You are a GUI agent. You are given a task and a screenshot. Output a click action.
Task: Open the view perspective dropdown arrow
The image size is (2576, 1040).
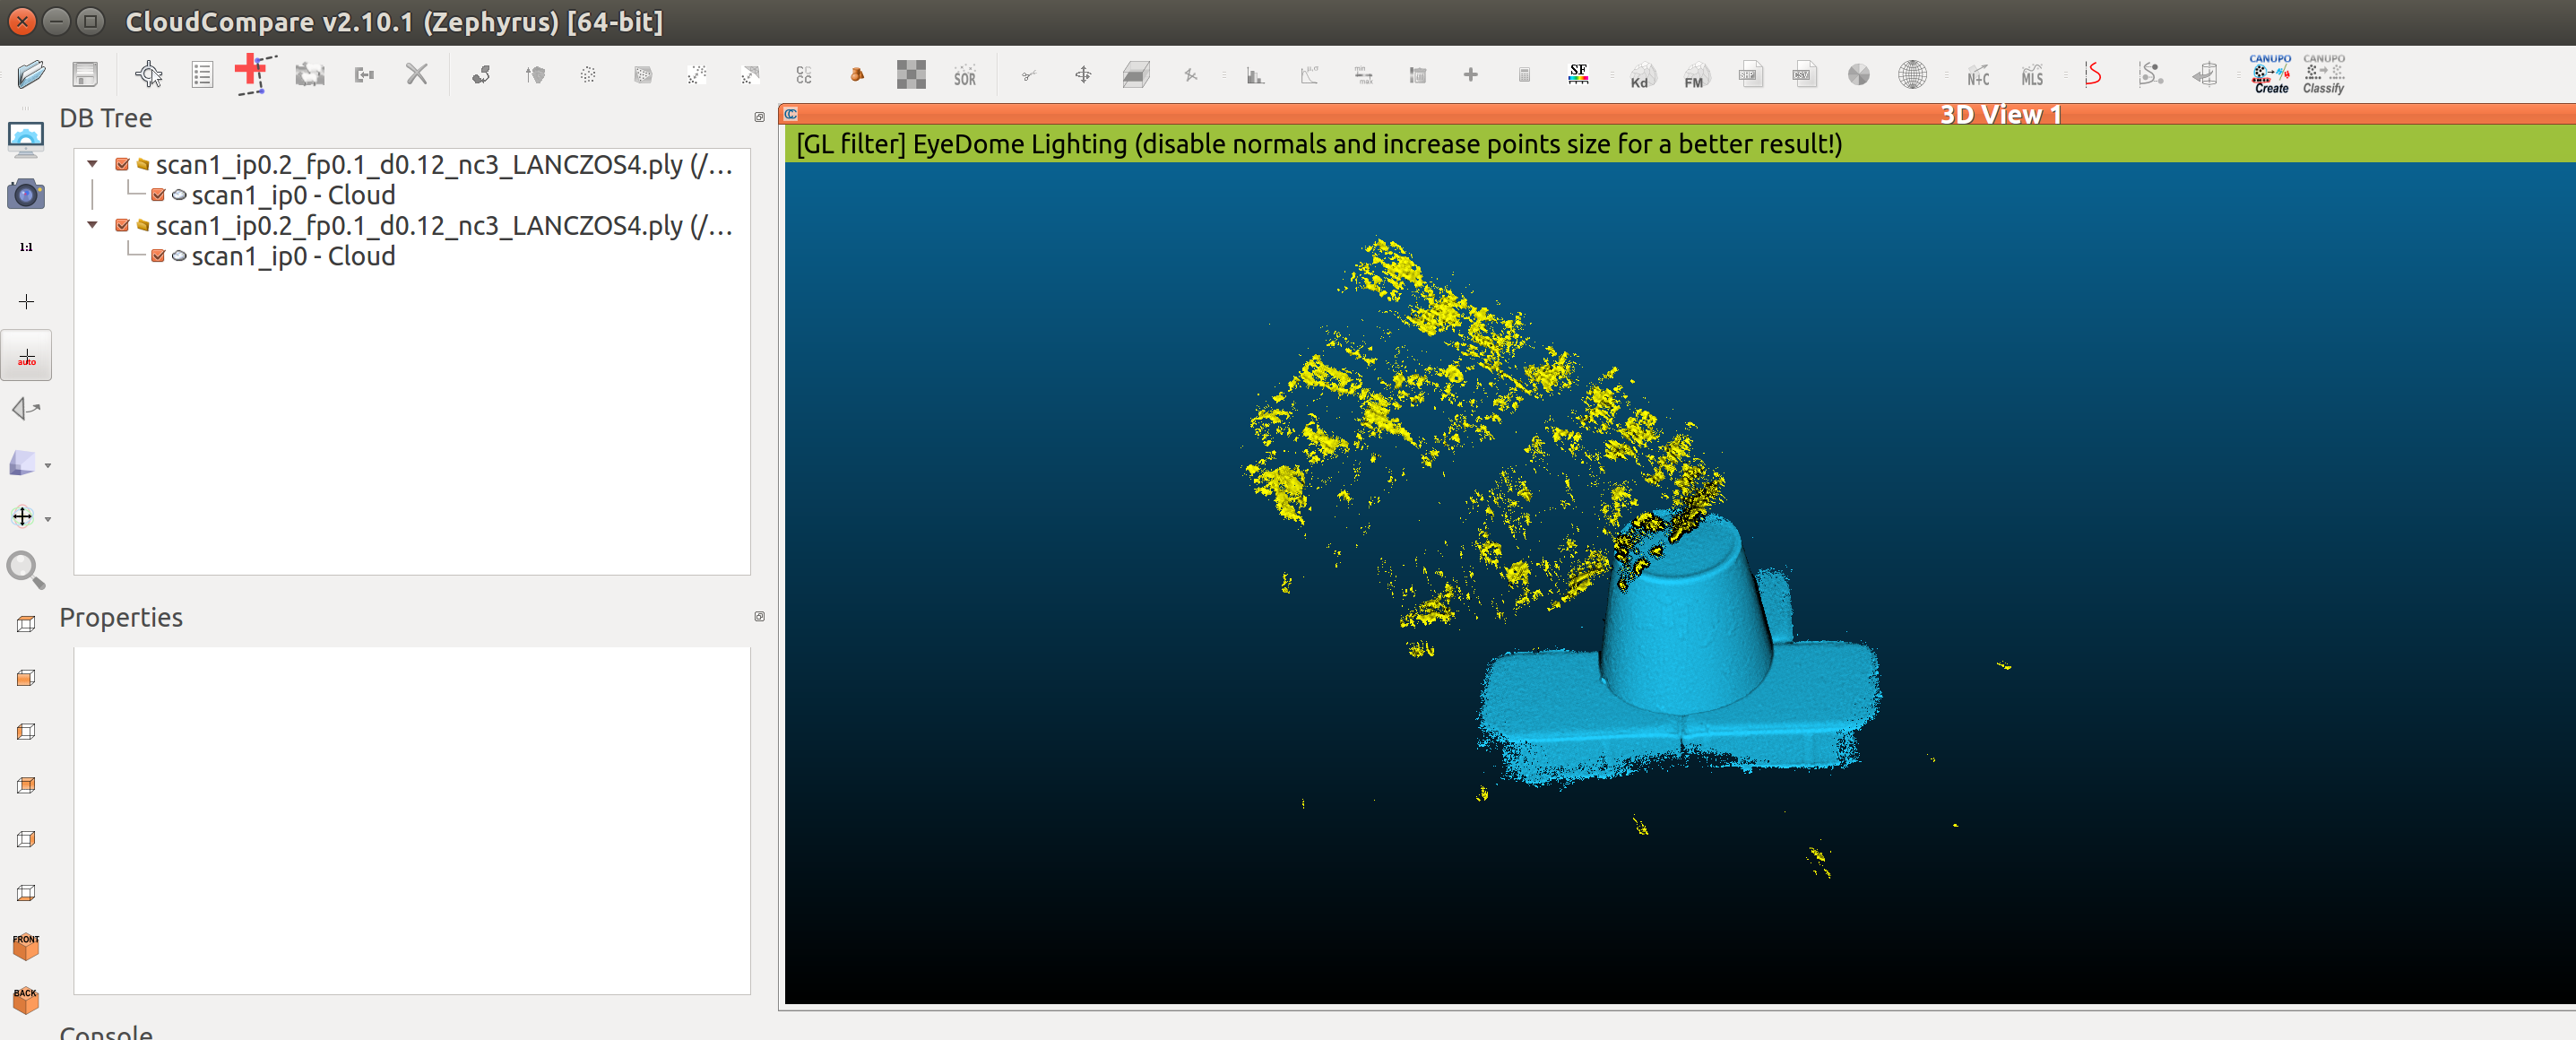click(x=48, y=465)
